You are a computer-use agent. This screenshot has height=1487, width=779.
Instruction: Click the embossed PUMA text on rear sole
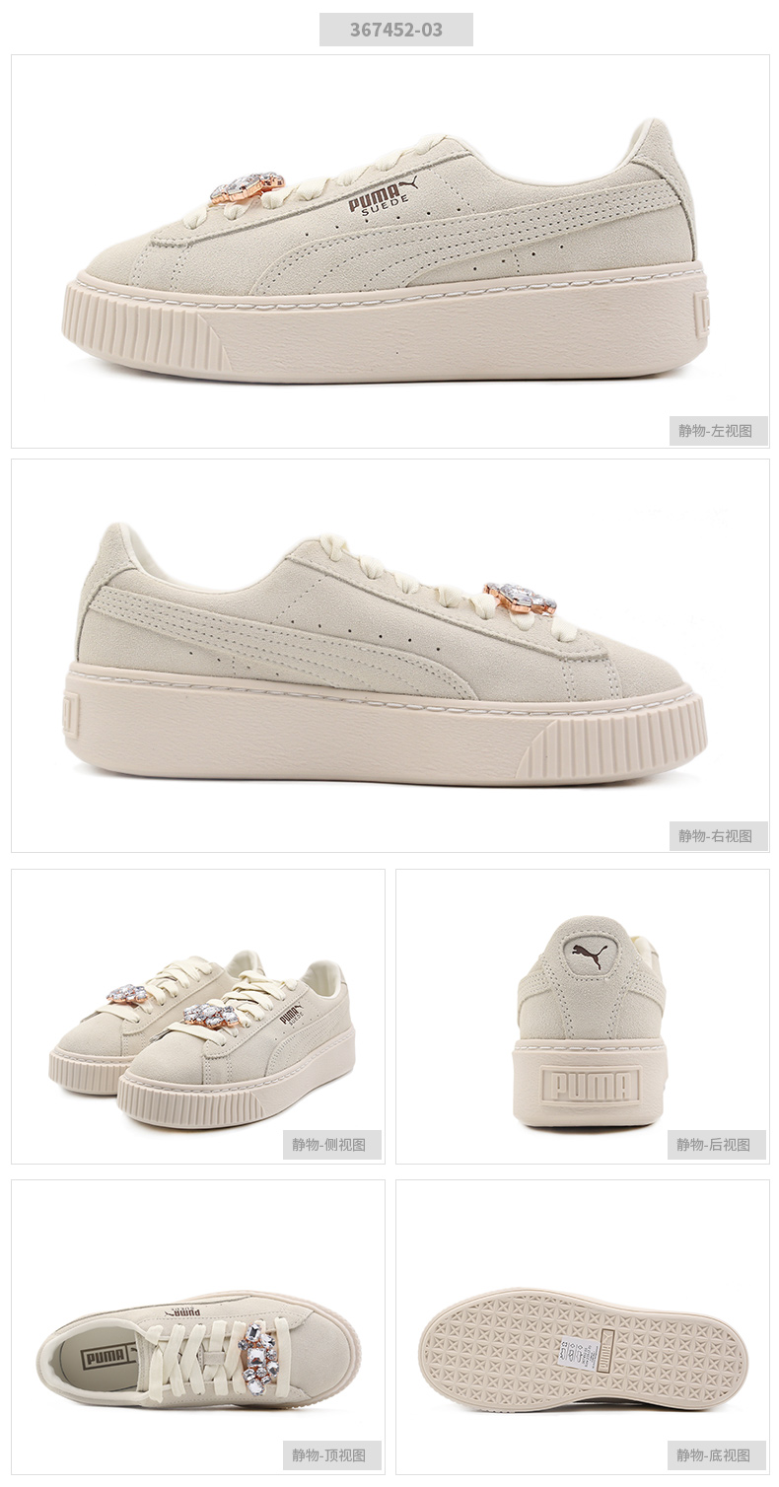tap(592, 1086)
